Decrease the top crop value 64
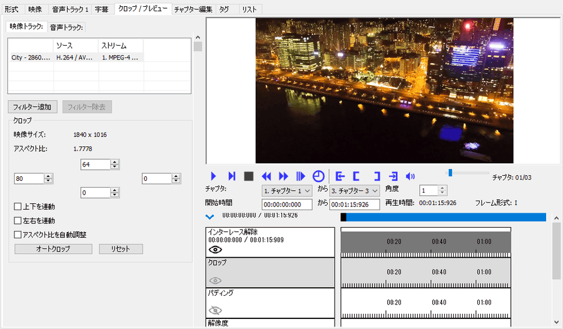563x329 pixels. pos(114,166)
